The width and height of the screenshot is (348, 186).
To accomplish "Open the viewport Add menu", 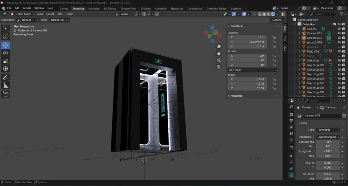I will (60, 14).
